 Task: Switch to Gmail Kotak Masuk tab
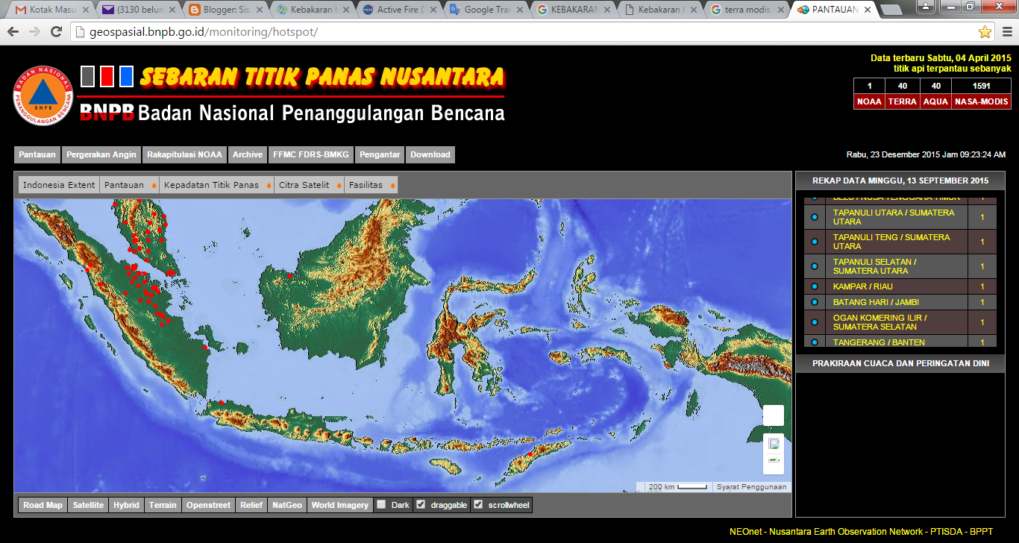coord(52,10)
